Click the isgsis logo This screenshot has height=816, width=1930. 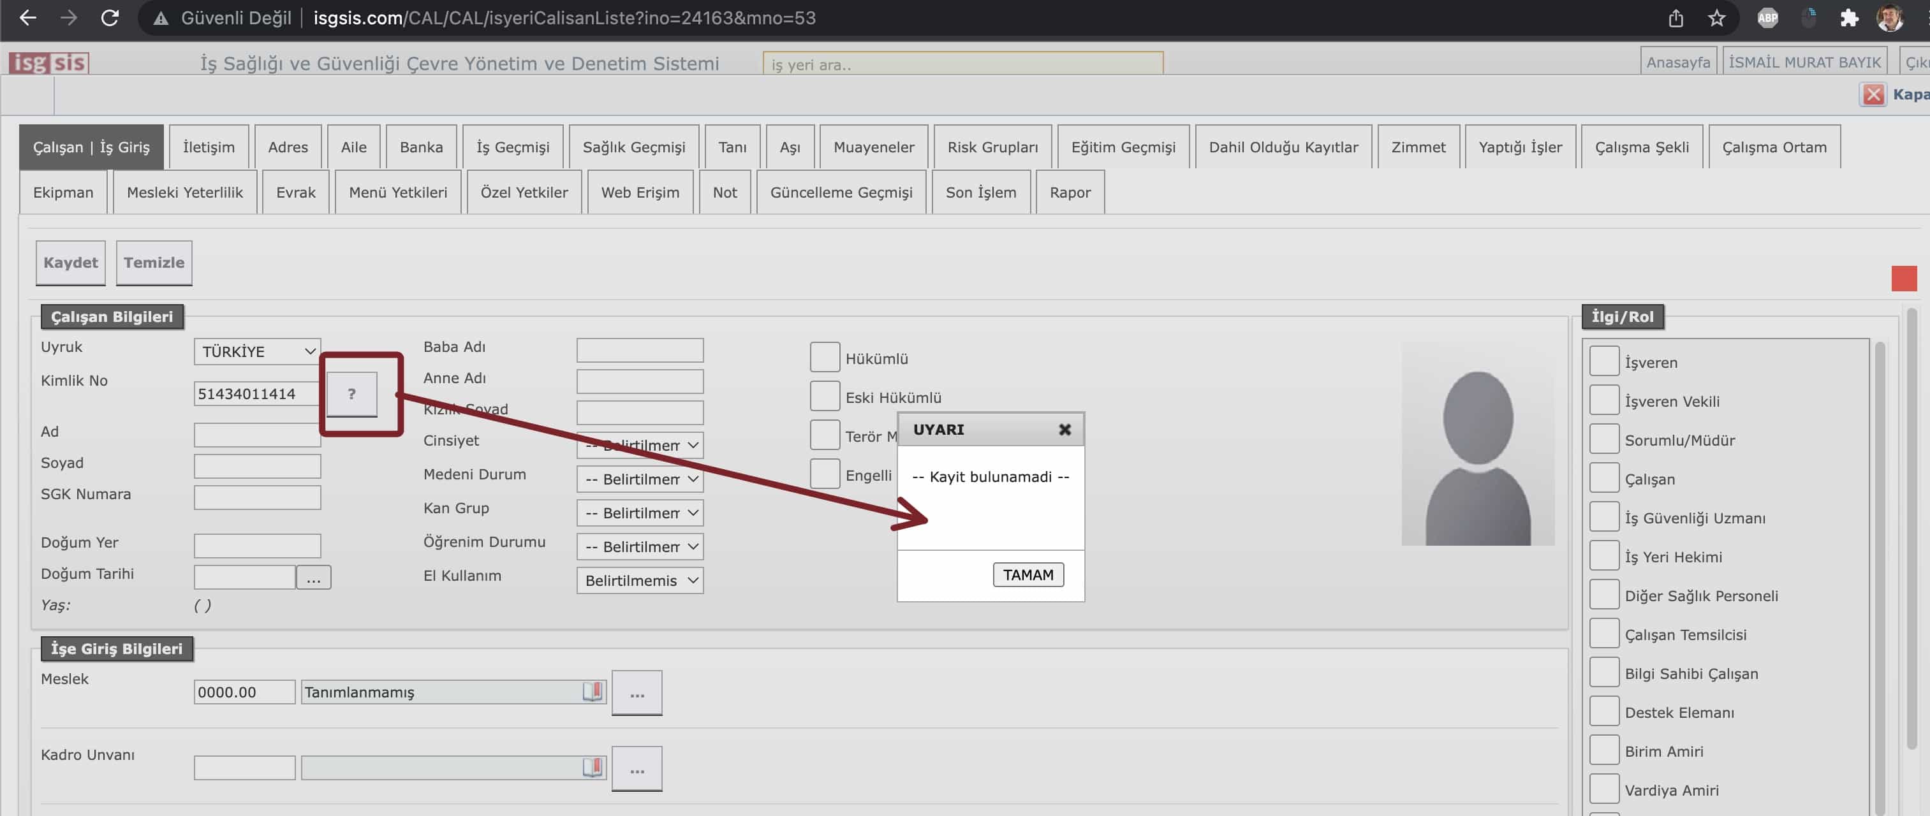point(50,63)
